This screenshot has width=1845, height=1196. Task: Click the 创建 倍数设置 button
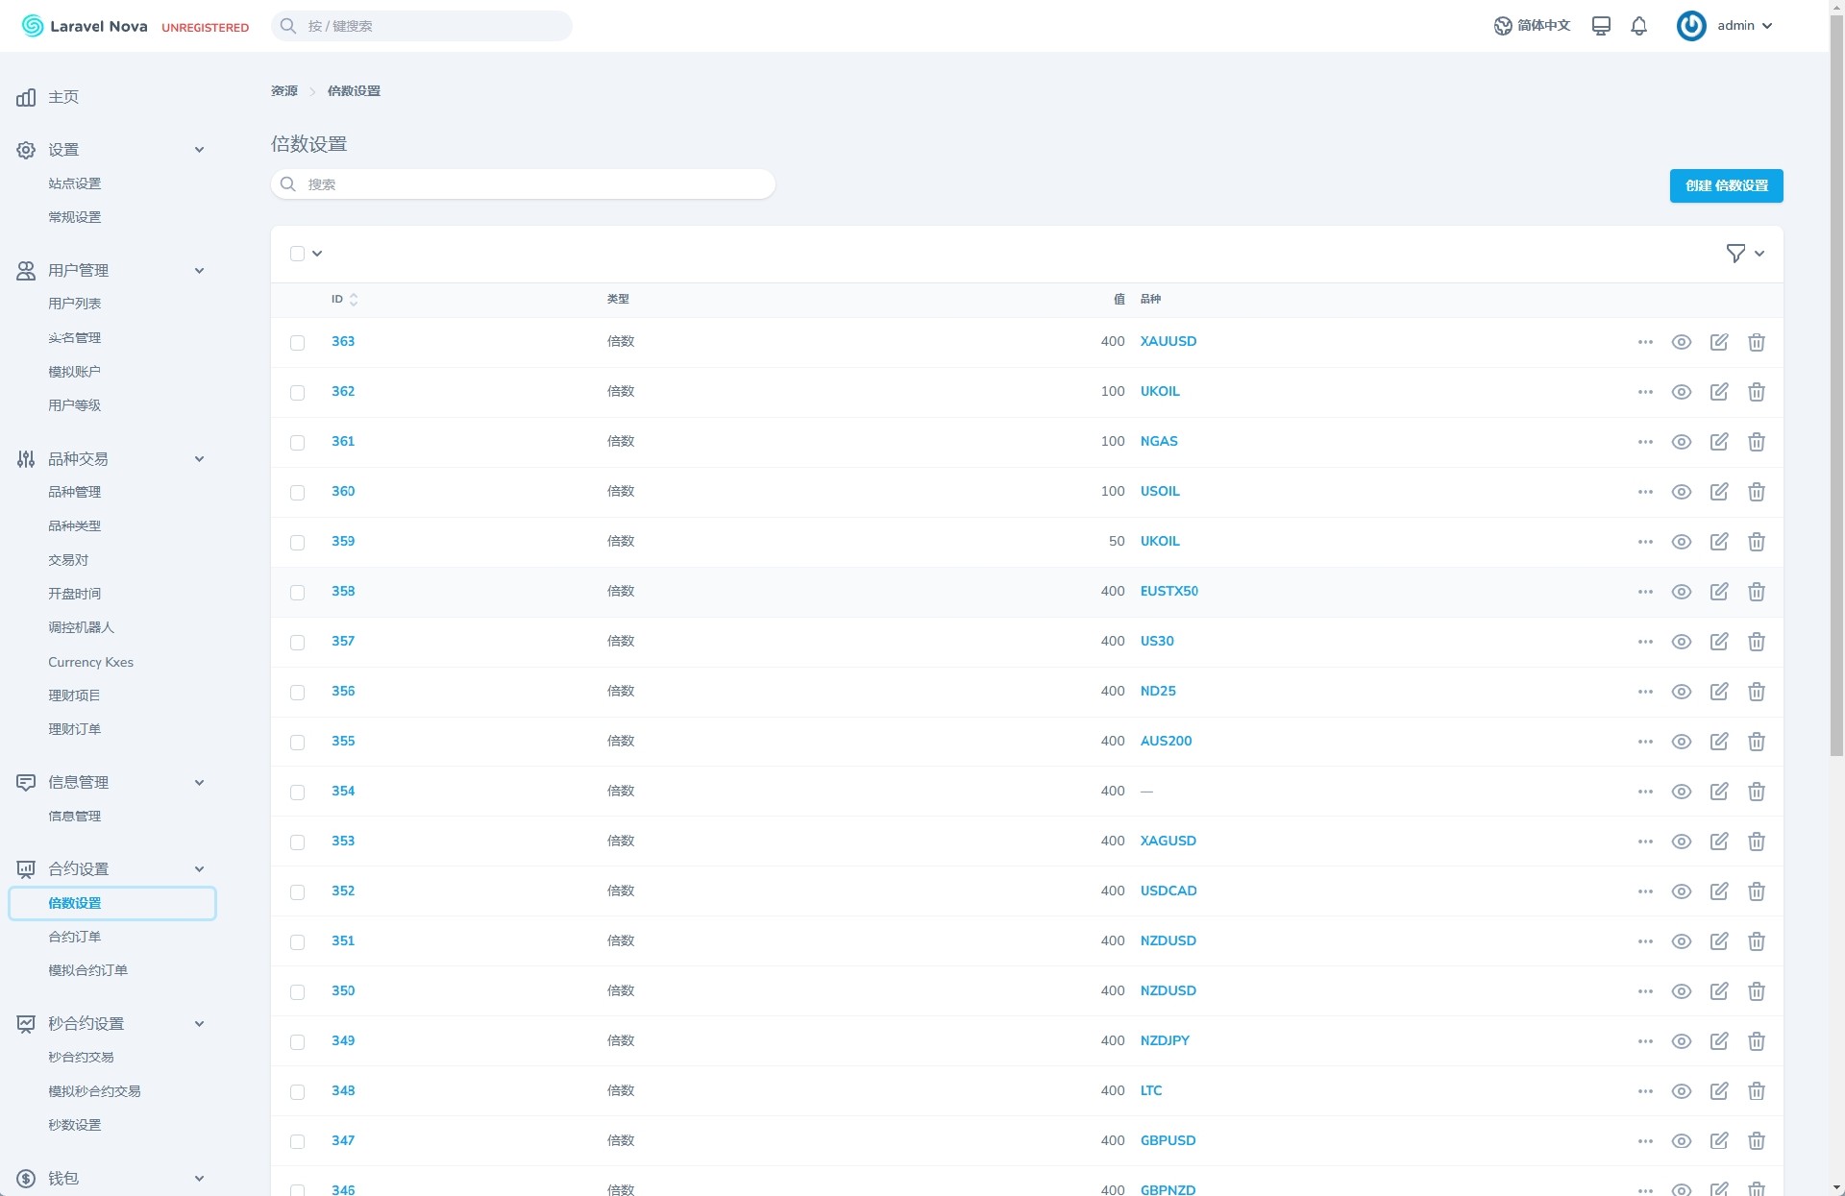[x=1726, y=185]
